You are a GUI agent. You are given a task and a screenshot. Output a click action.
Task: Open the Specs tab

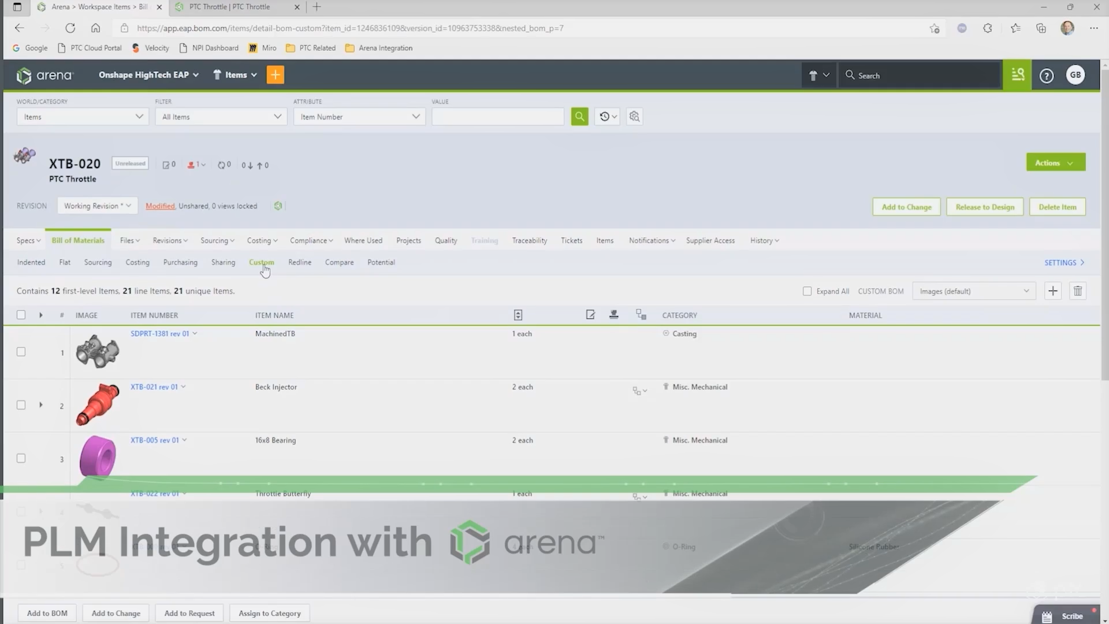(x=29, y=240)
